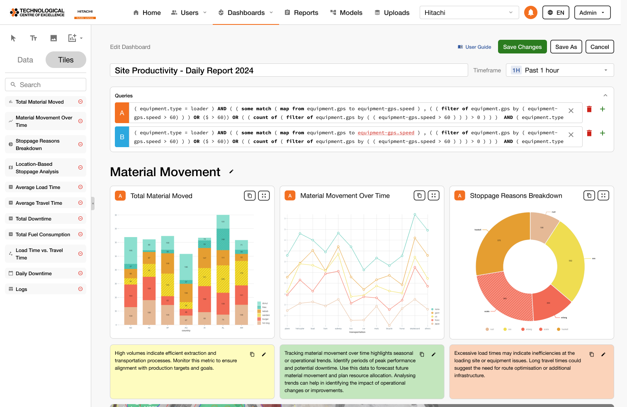Viewport: 627px width, 407px height.
Task: Open the Hitachi organisation dropdown
Action: pos(469,12)
